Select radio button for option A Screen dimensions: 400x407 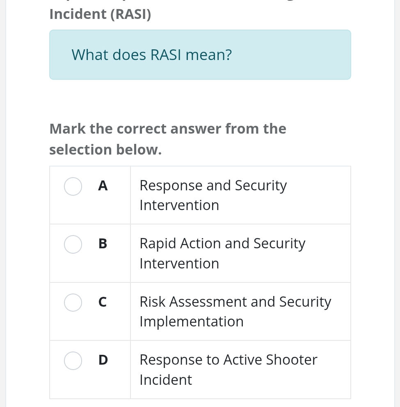coord(73,186)
